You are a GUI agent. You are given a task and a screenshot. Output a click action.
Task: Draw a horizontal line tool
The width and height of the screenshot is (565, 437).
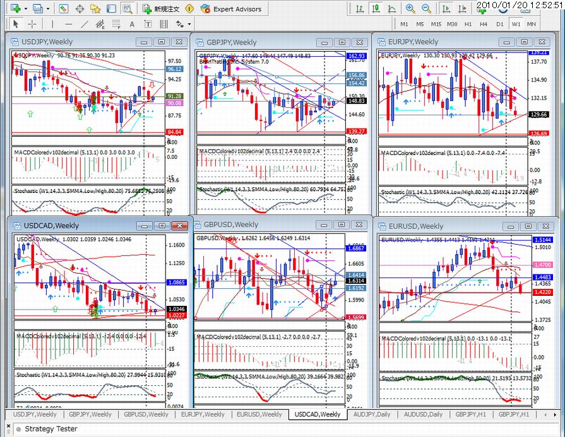pos(68,24)
